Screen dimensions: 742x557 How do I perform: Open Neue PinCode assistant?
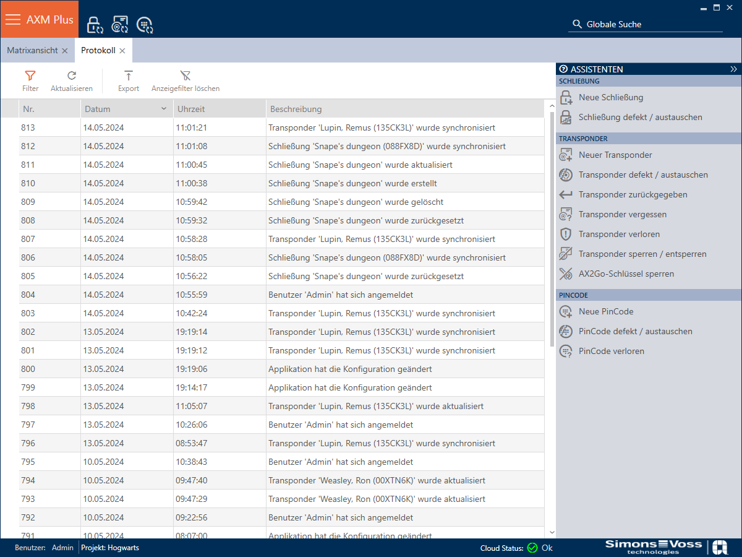[x=605, y=311]
